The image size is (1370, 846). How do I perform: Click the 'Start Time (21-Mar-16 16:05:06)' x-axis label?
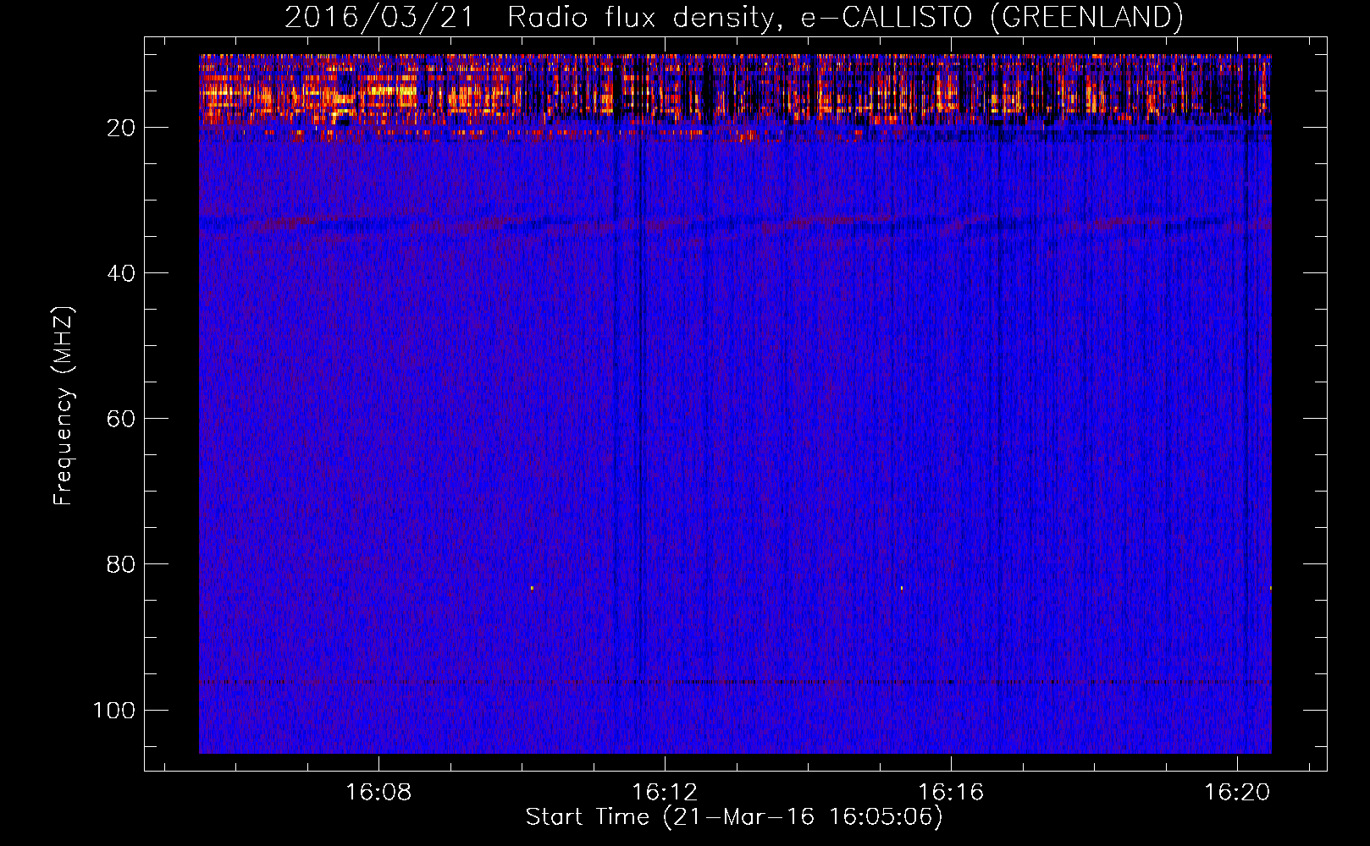[734, 817]
